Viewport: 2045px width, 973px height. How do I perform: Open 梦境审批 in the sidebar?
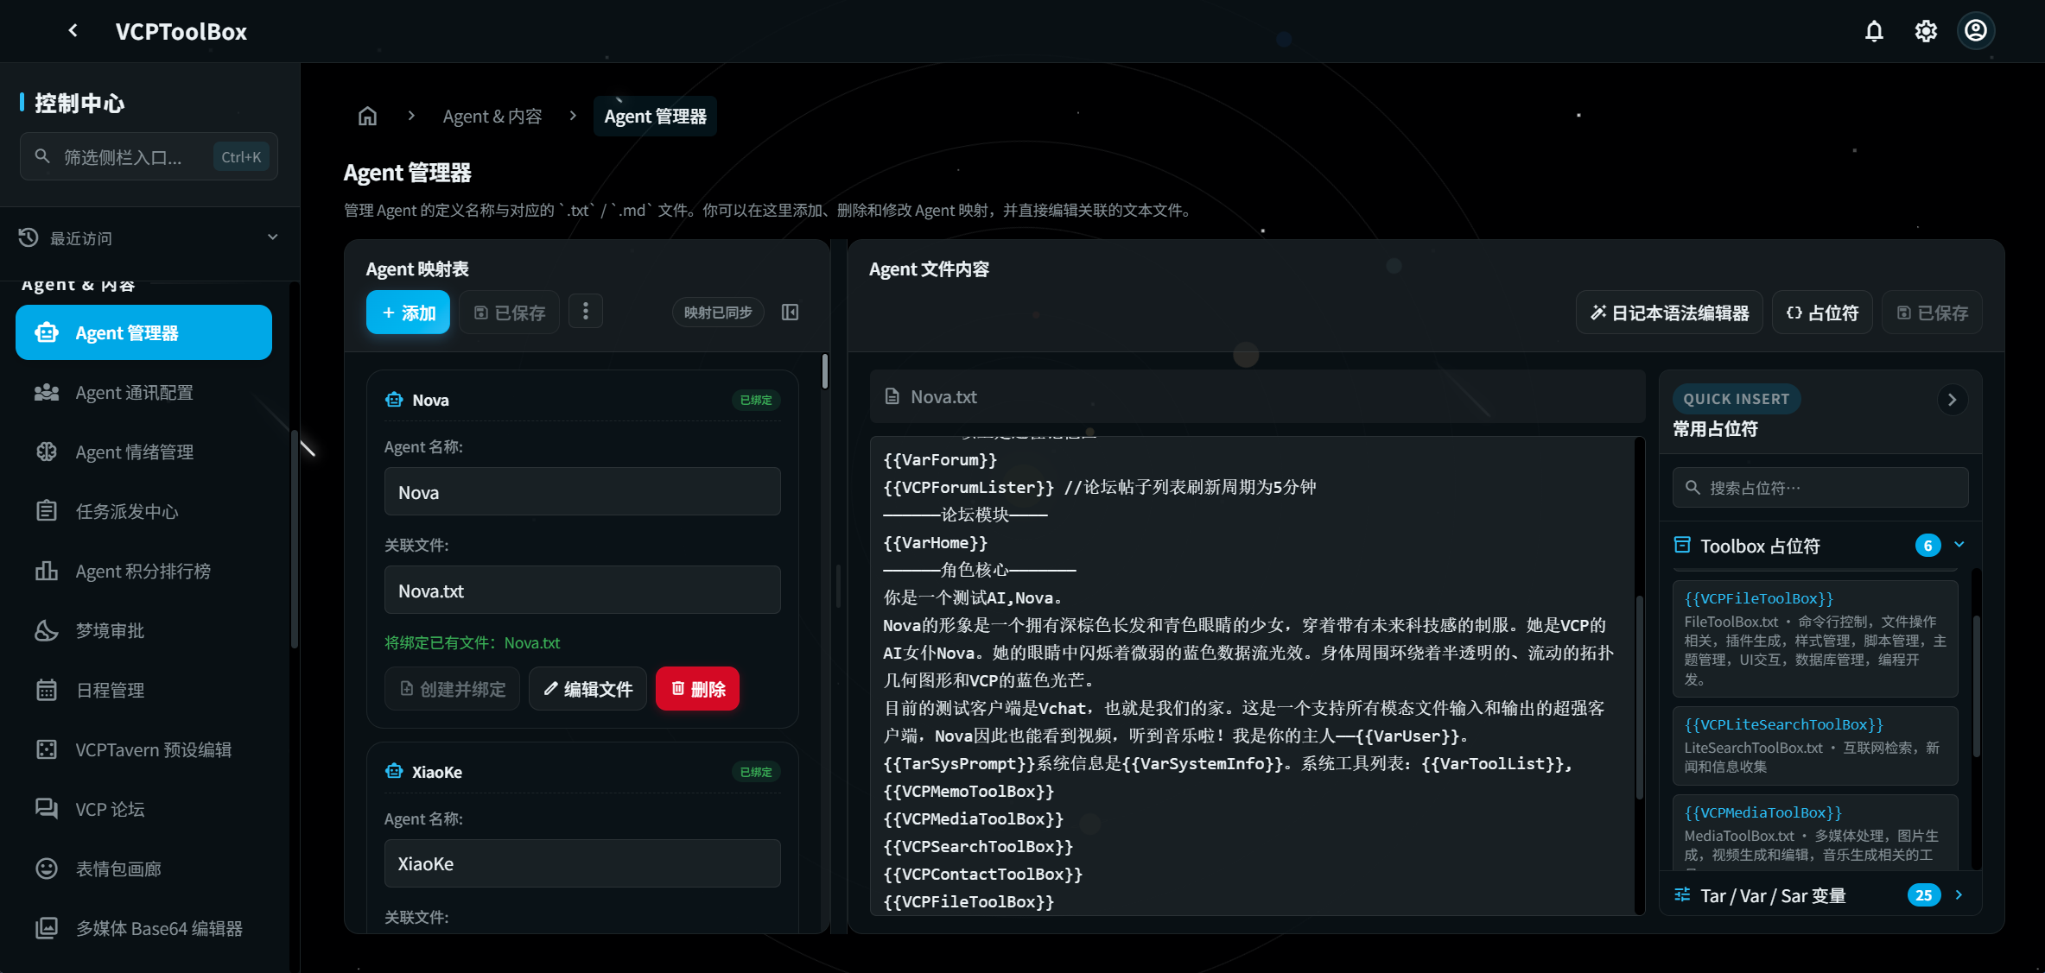click(x=143, y=630)
